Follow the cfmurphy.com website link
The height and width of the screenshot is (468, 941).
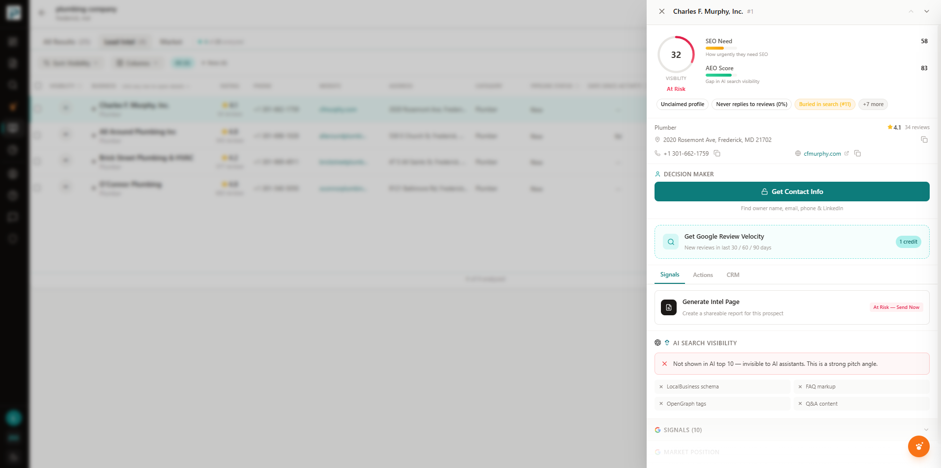tap(822, 153)
